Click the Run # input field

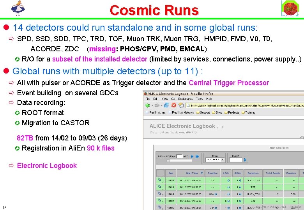235,160
